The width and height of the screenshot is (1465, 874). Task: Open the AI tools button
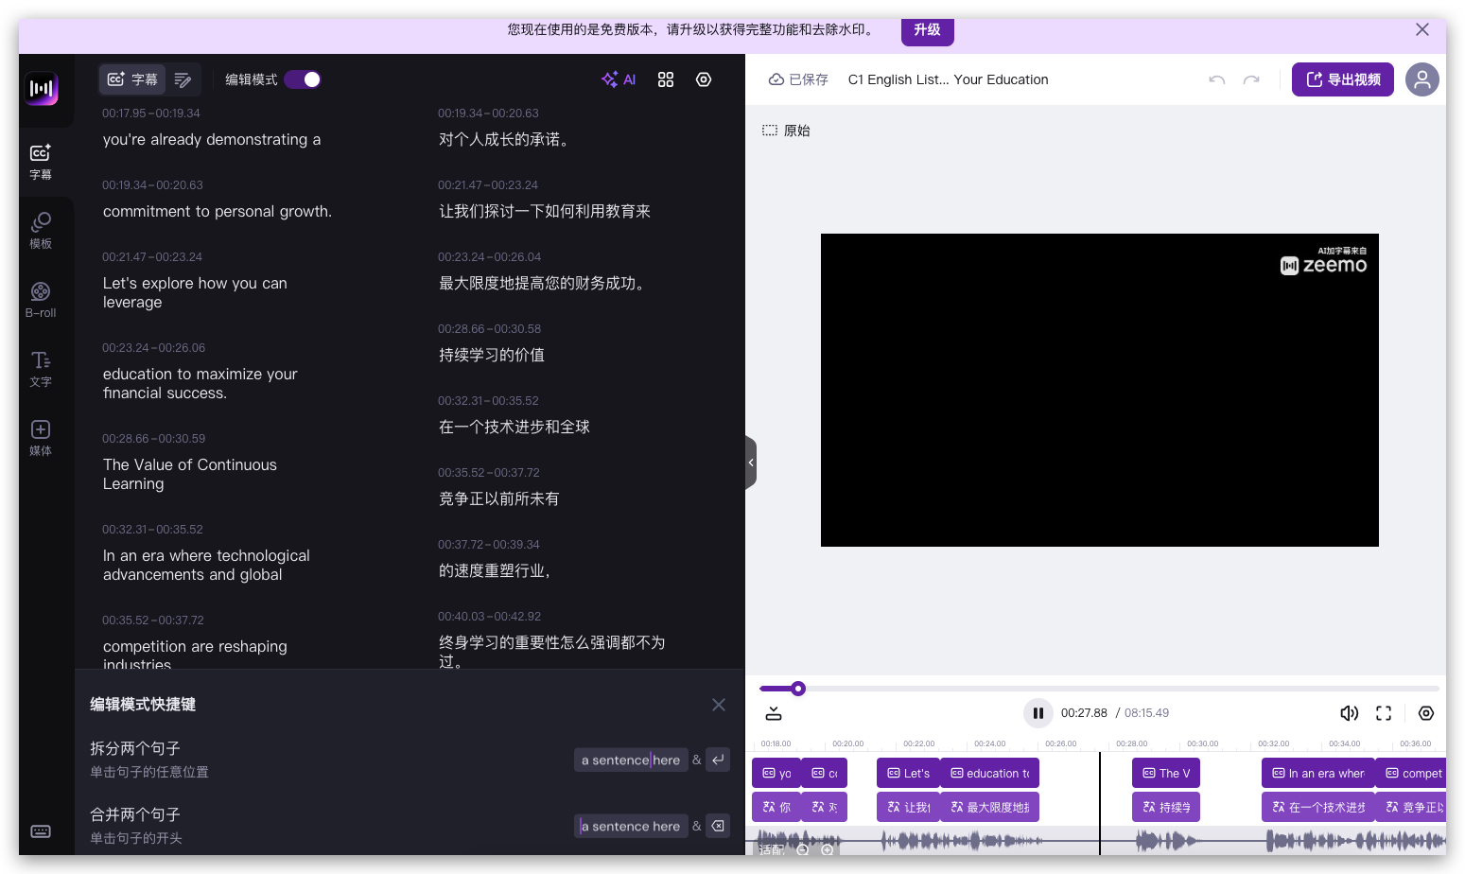point(619,79)
